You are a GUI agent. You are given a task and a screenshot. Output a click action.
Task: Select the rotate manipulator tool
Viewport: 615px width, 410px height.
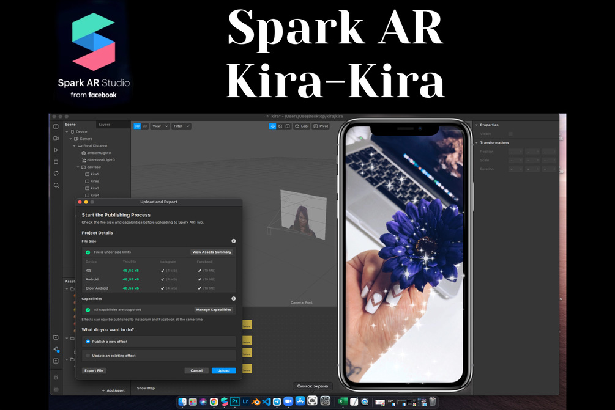(x=280, y=126)
